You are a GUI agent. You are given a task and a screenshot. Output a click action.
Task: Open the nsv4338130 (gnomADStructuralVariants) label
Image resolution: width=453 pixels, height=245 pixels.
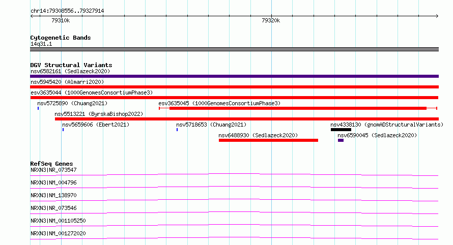387,125
